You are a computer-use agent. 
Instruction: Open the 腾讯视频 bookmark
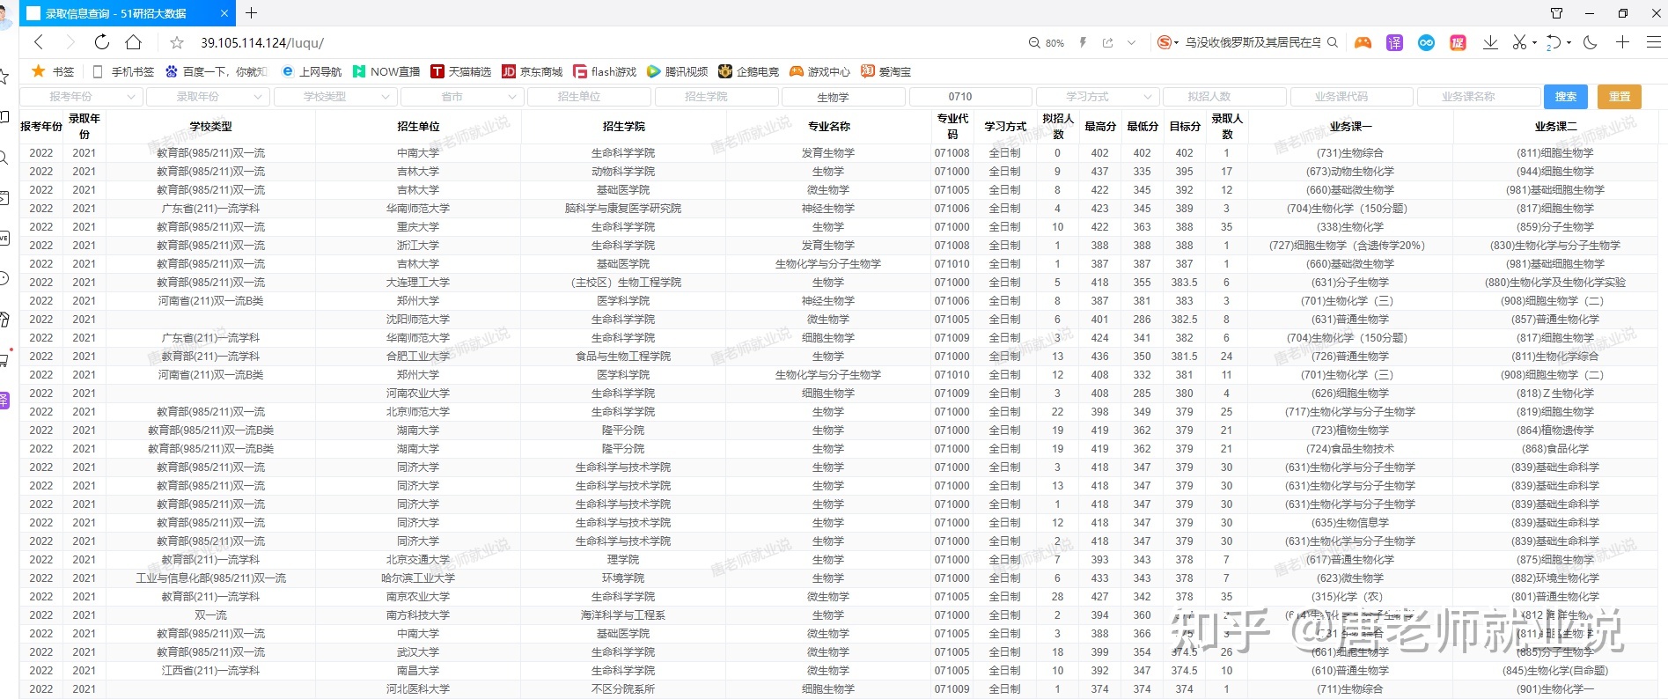(677, 71)
